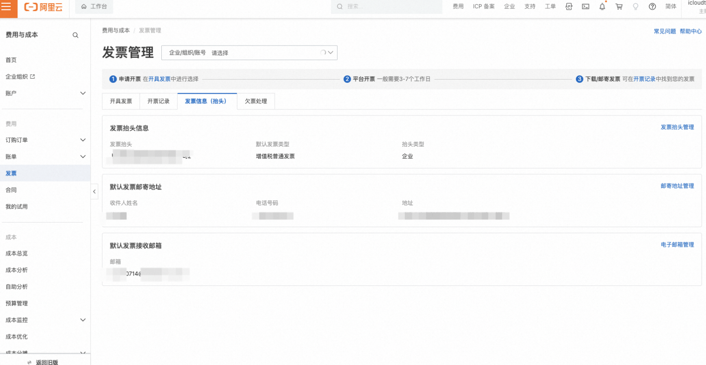Switch to the 开票记录 tab

click(159, 101)
